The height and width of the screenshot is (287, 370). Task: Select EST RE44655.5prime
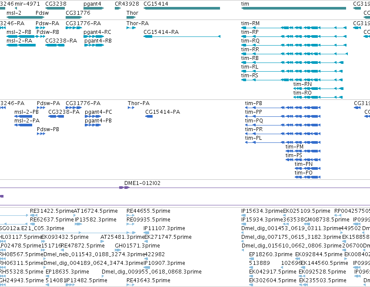coord(130,215)
